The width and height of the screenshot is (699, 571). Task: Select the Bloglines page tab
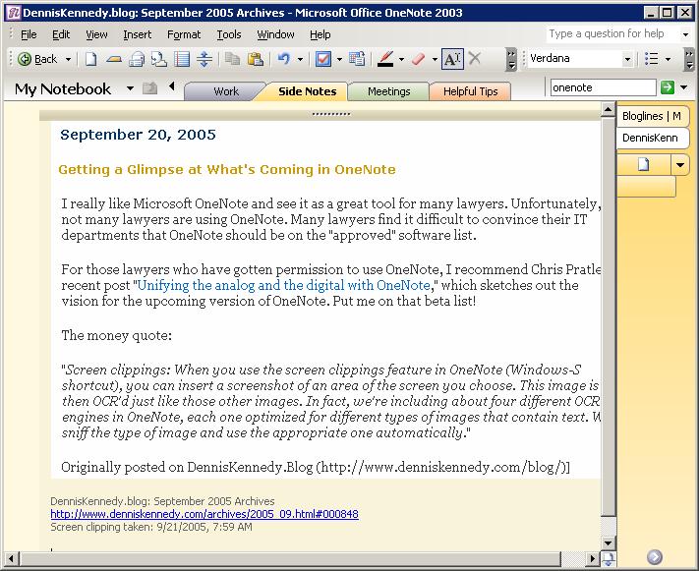coord(652,116)
